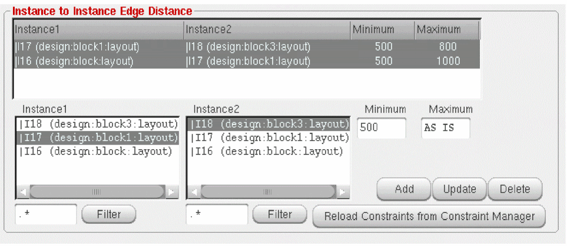
Task: Click Filter button under Instance2 list
Action: tap(280, 215)
